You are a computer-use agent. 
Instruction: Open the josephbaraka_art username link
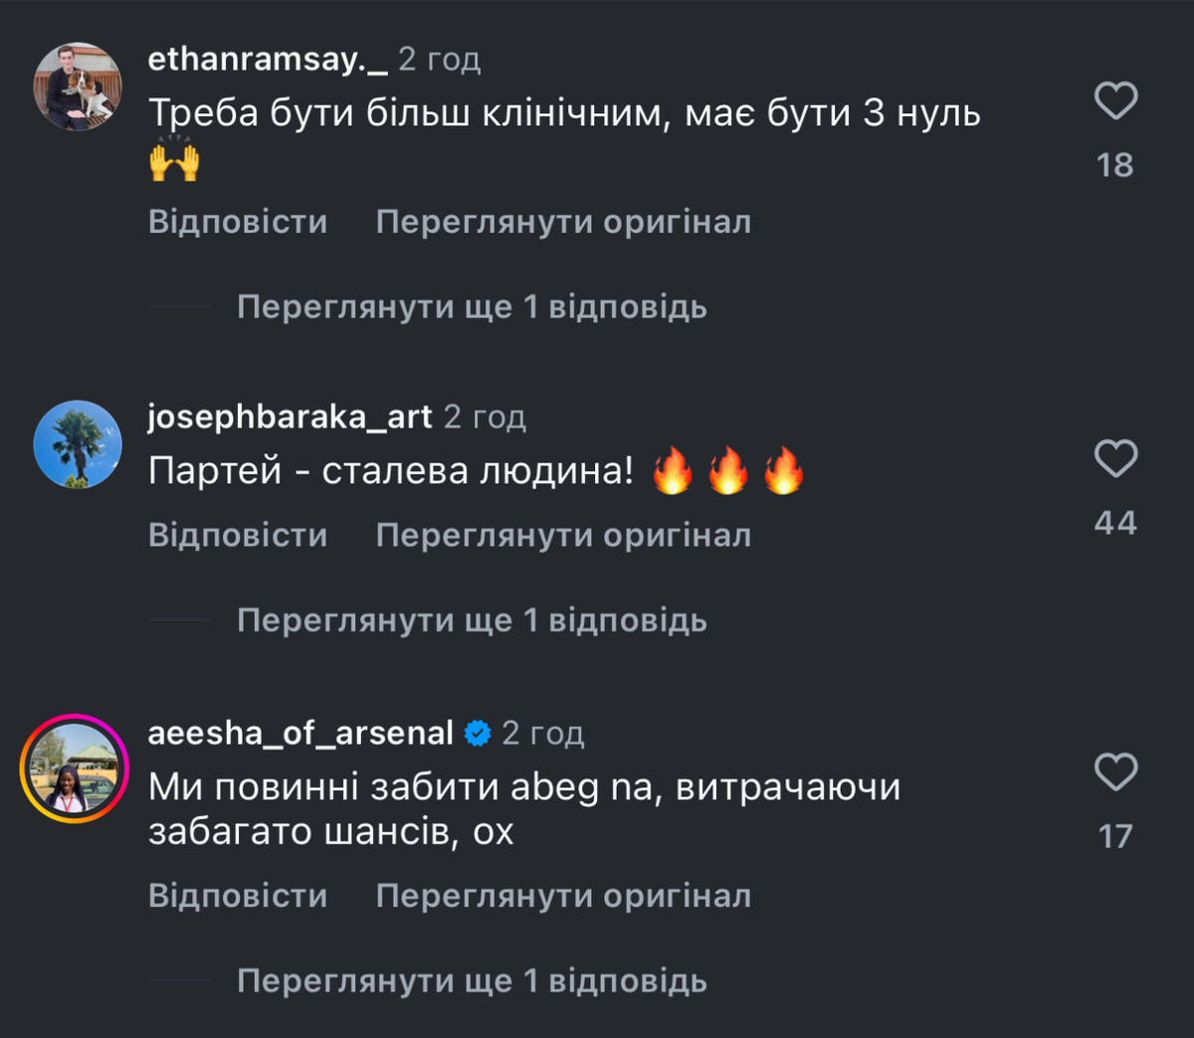pyautogui.click(x=290, y=417)
